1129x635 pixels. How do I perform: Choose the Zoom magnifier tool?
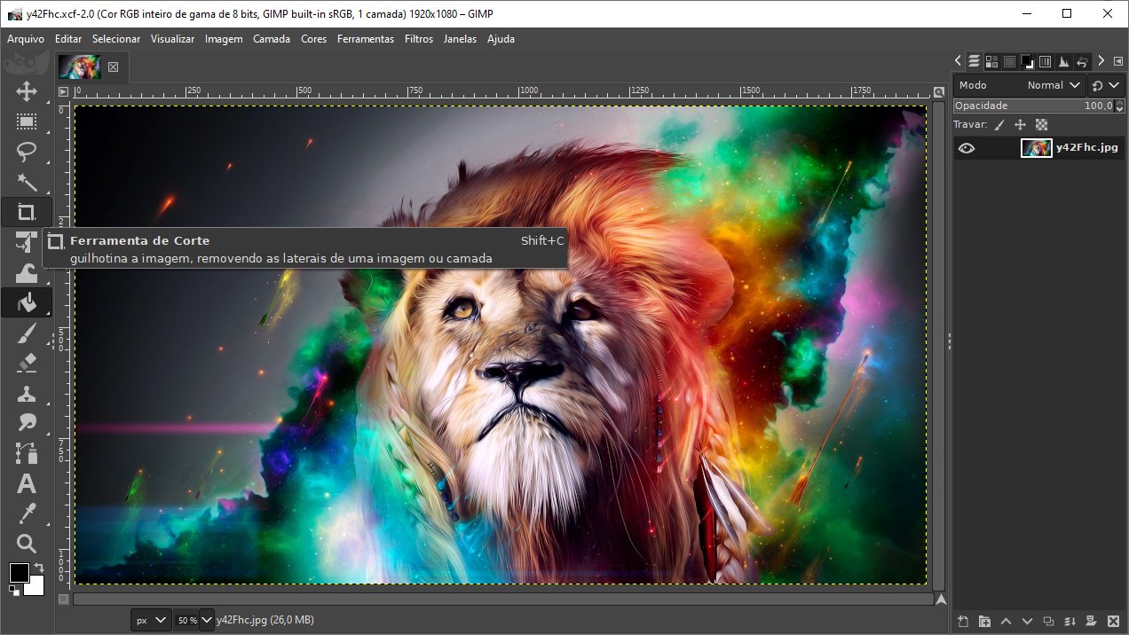(27, 544)
